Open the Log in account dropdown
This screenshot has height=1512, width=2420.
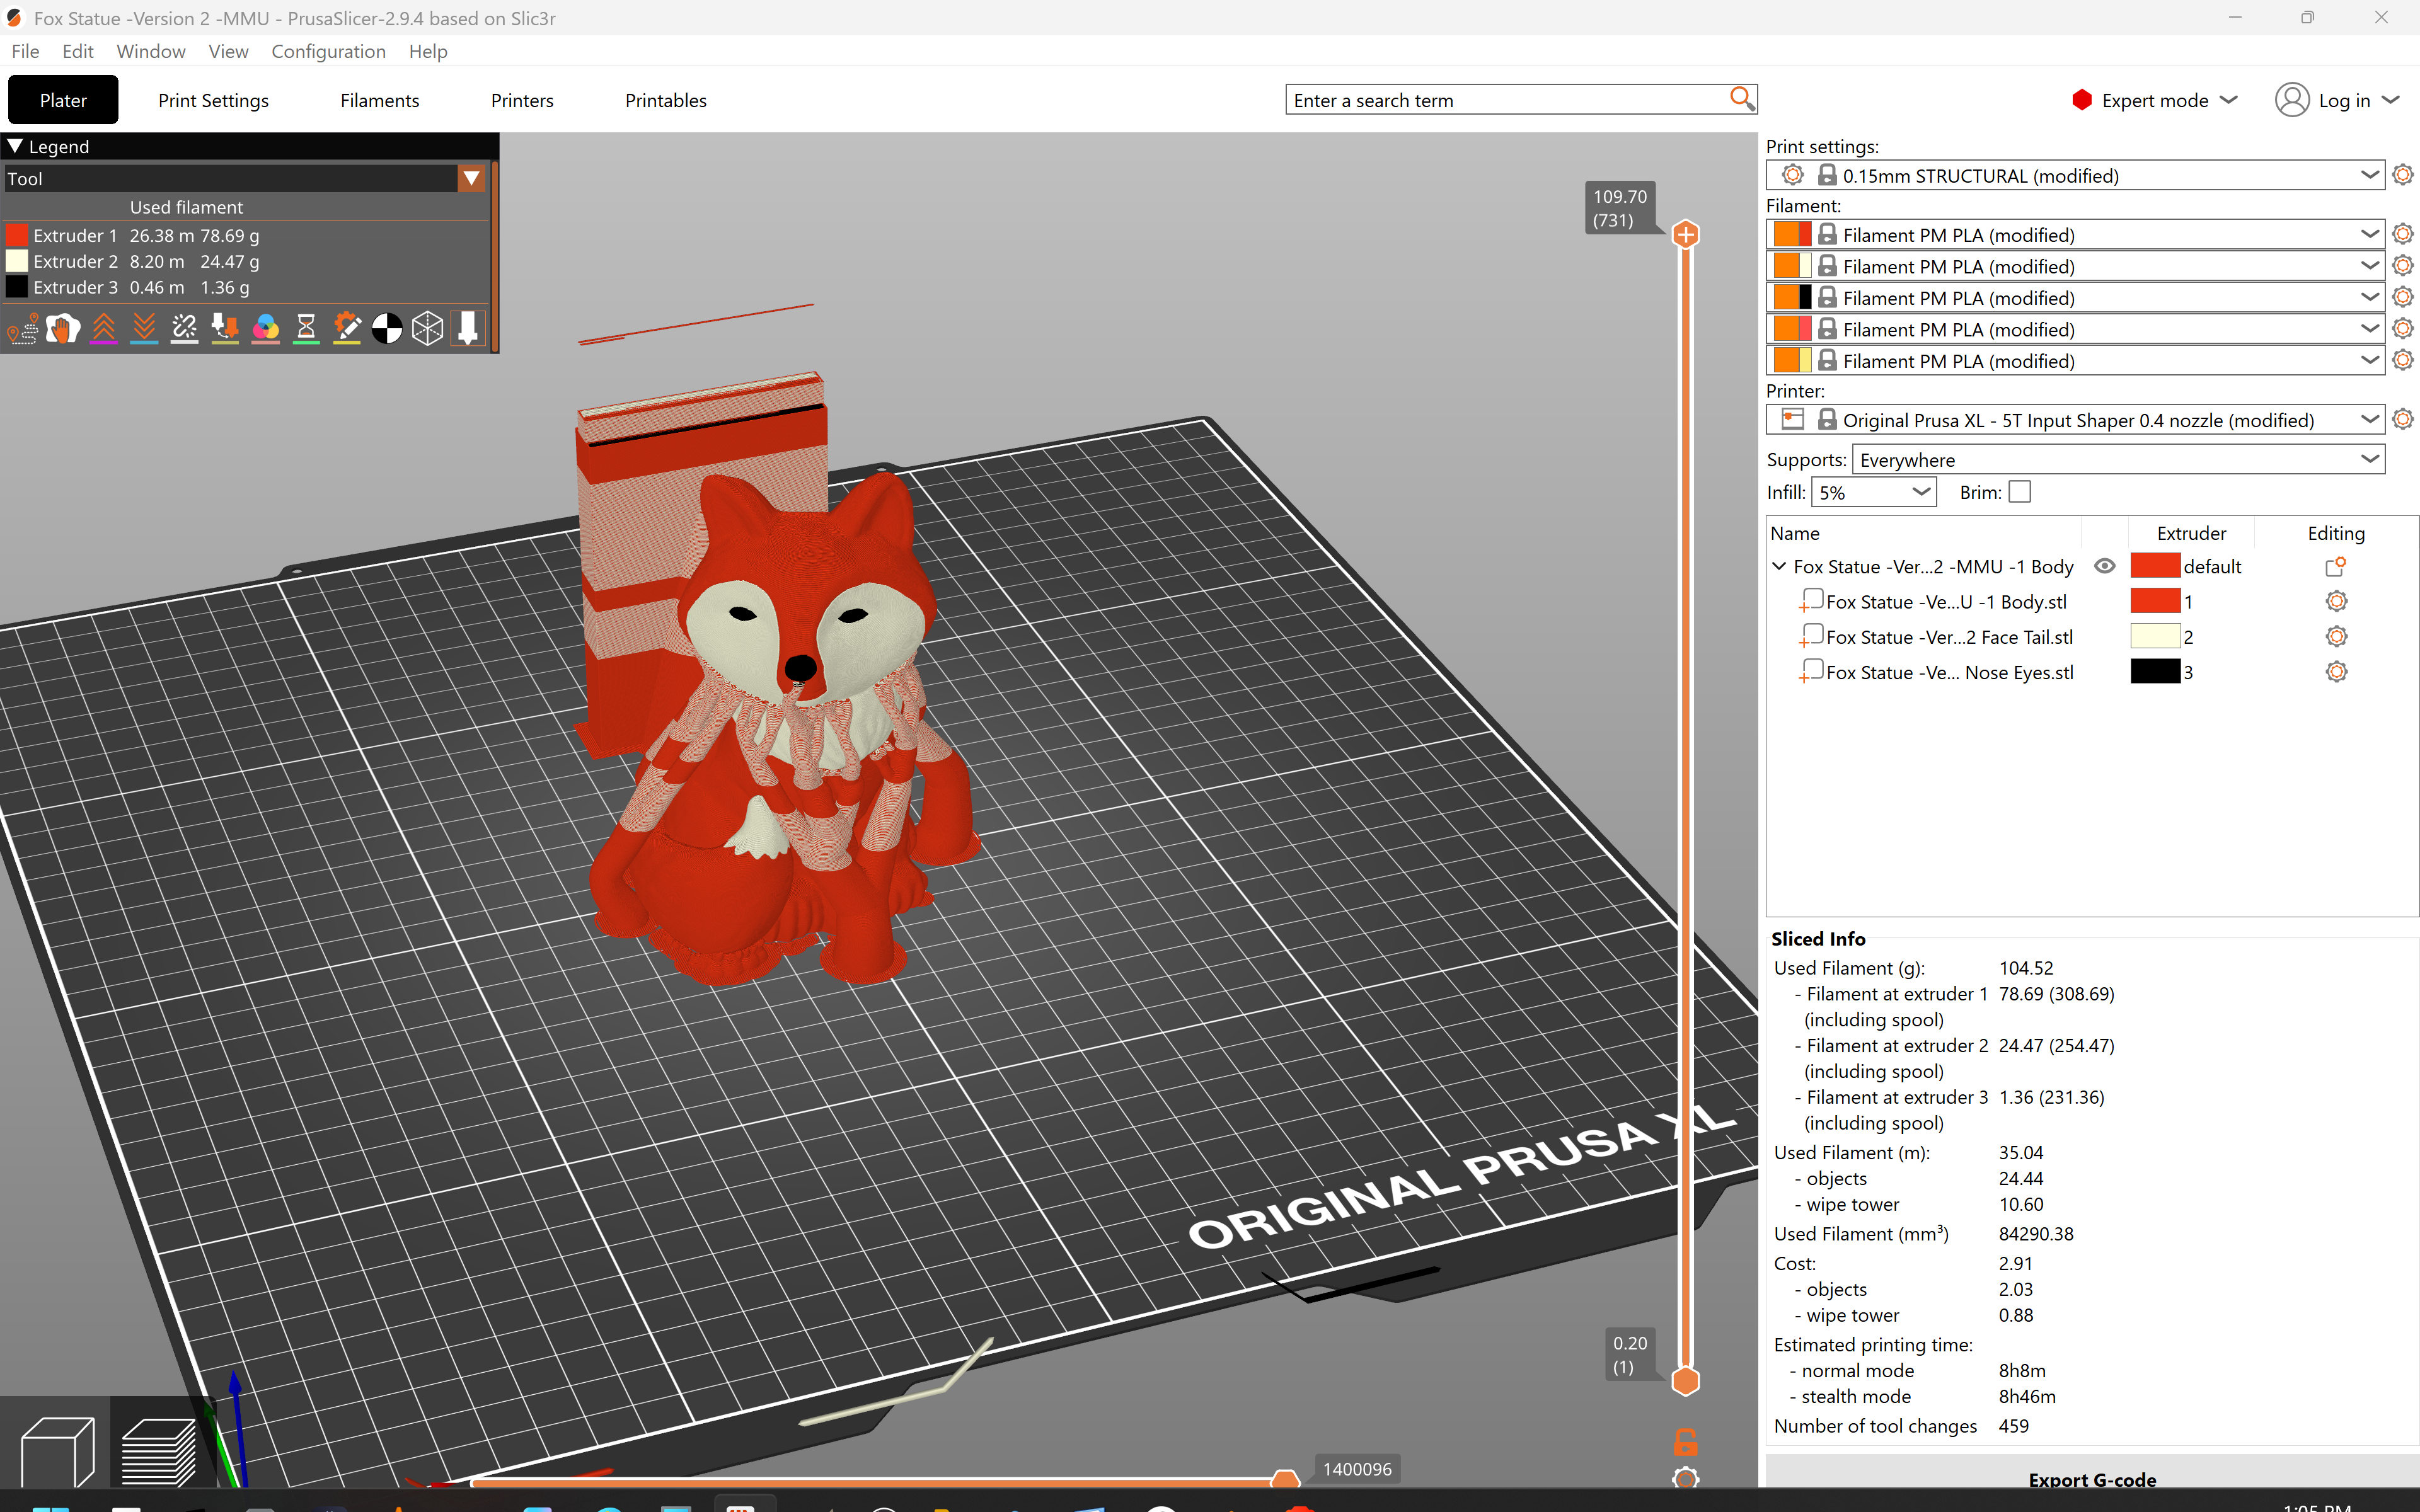pyautogui.click(x=2337, y=100)
